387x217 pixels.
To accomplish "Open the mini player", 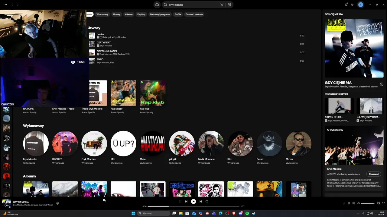I will (379, 203).
